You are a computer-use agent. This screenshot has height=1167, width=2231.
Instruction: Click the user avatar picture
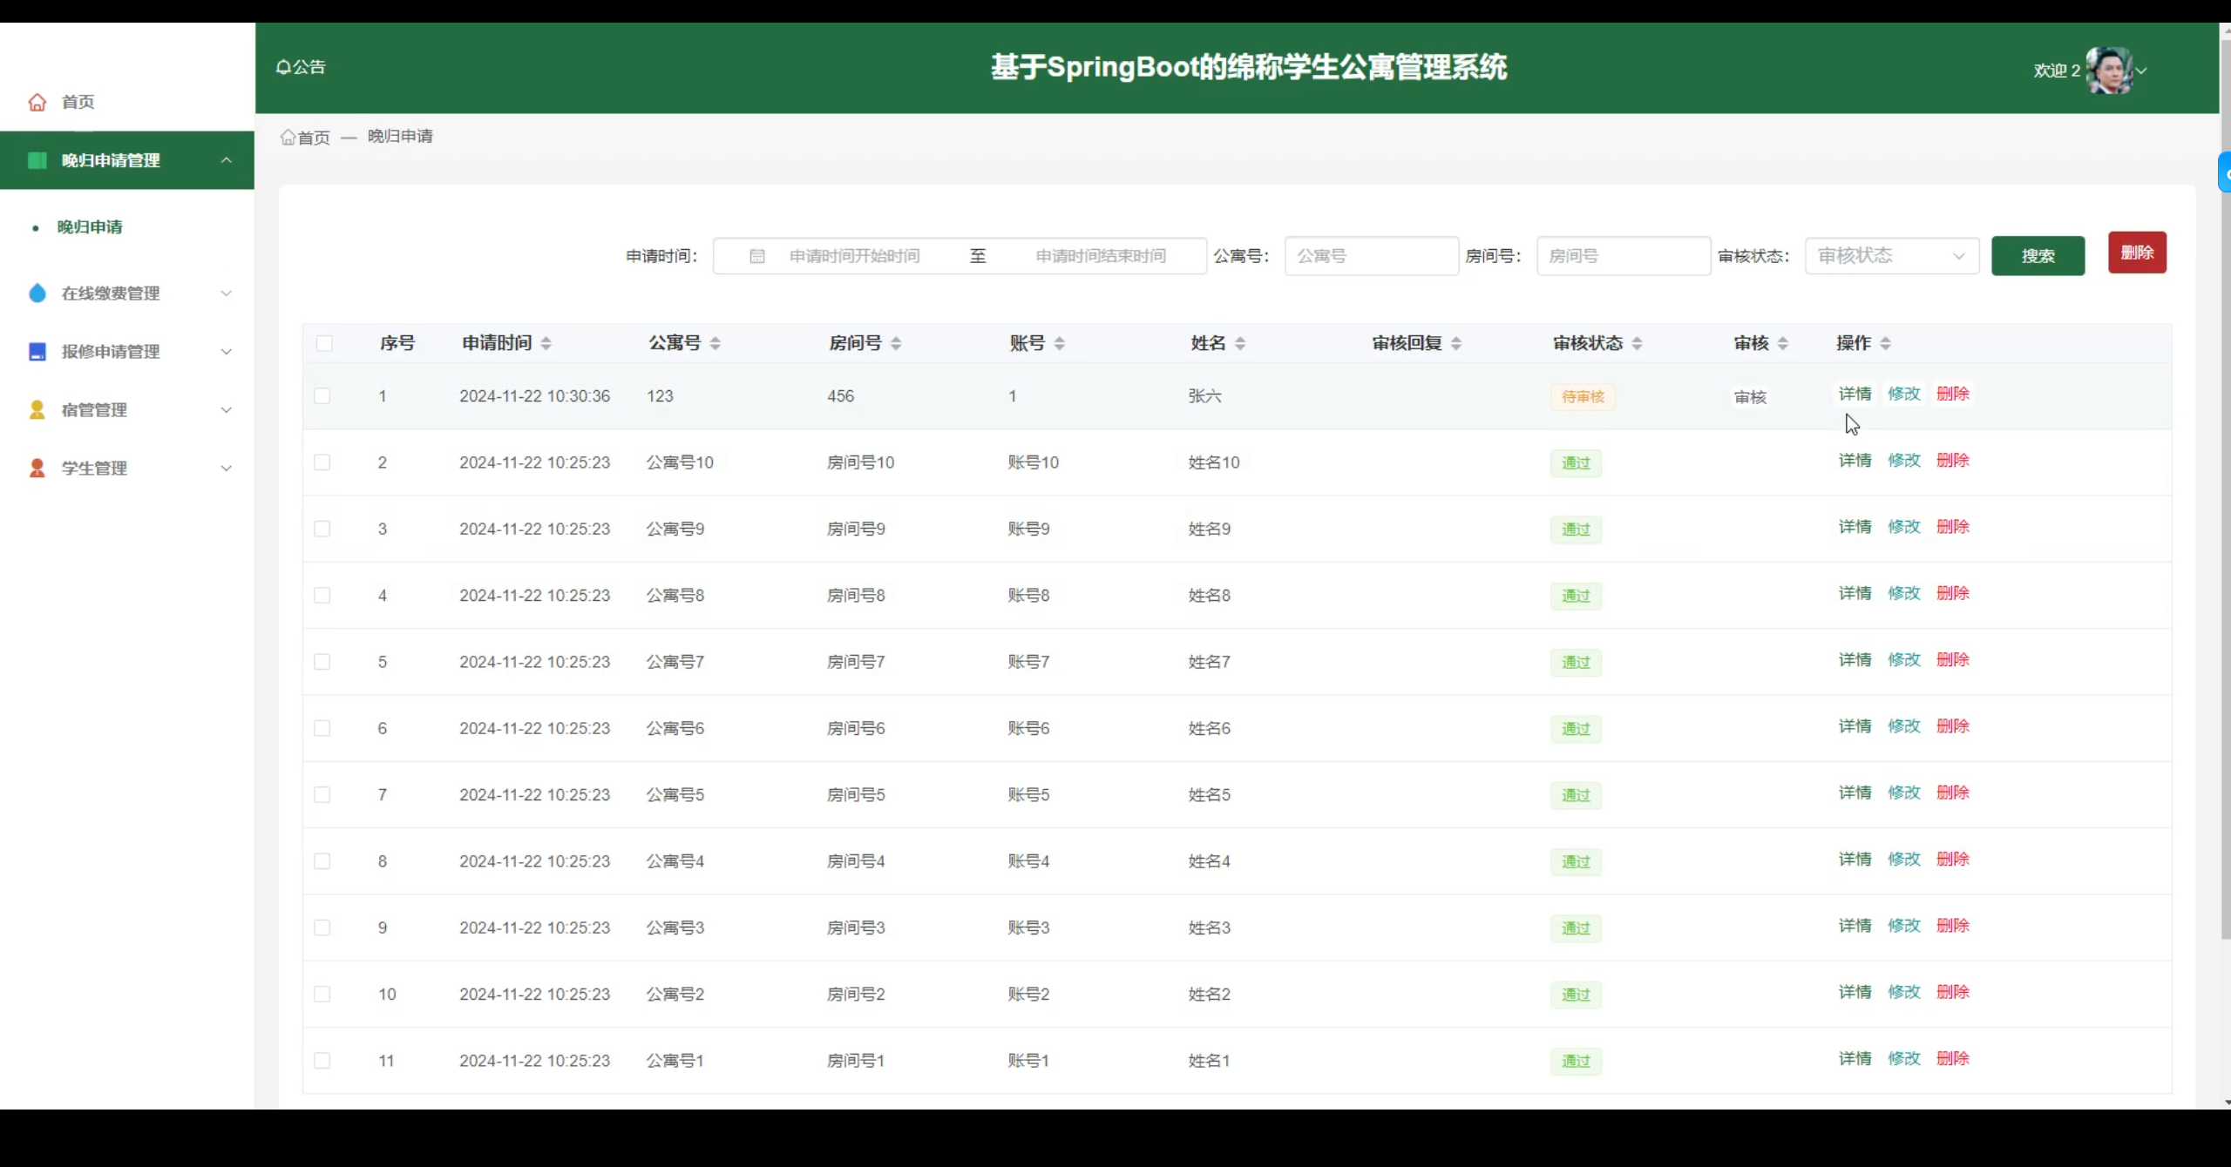[2109, 70]
